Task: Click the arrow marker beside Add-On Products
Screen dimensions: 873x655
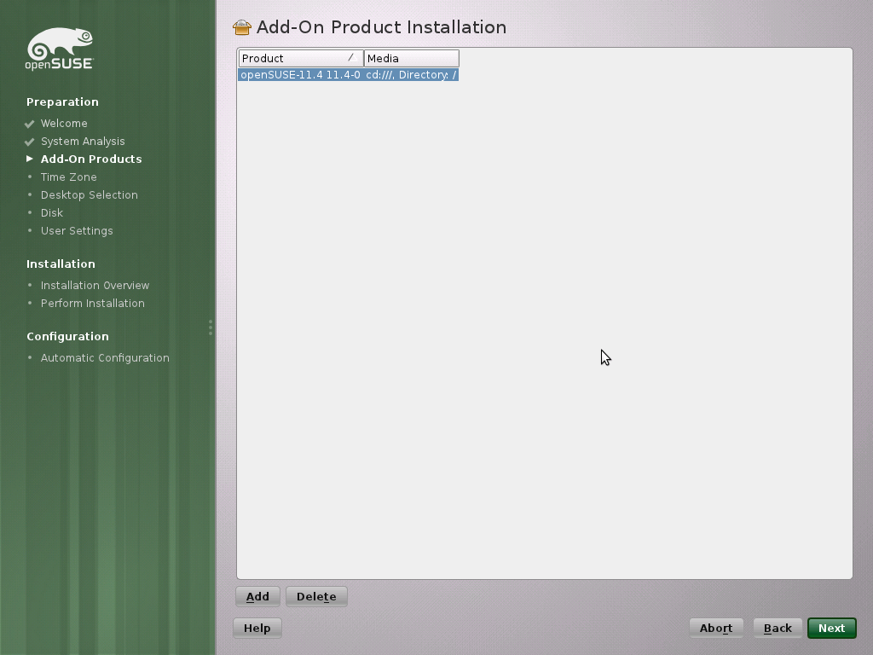Action: (30, 159)
